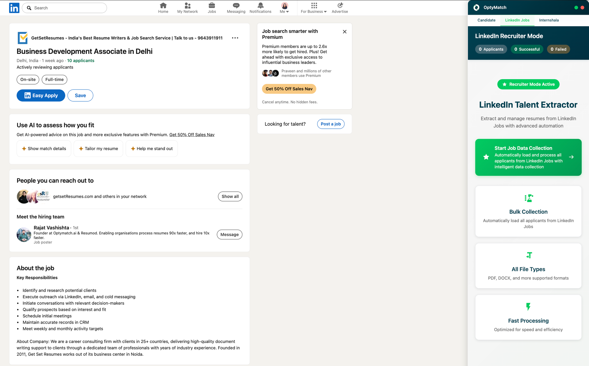Switch to the Candidate tab
The width and height of the screenshot is (589, 366).
tap(486, 20)
